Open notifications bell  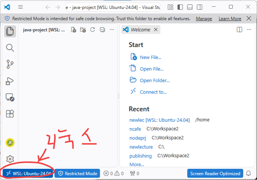point(248,173)
